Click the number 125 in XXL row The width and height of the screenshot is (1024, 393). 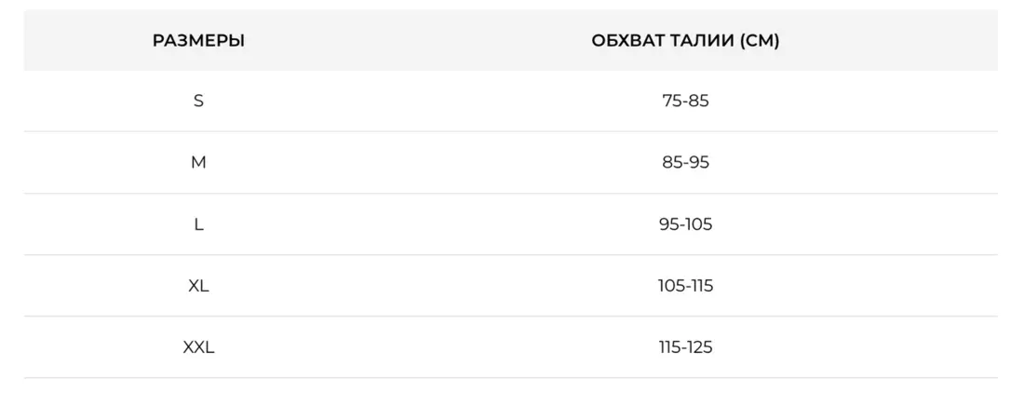[698, 347]
